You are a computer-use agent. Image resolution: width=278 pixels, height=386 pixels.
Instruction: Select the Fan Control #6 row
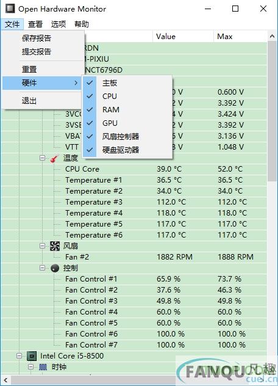coord(134,334)
